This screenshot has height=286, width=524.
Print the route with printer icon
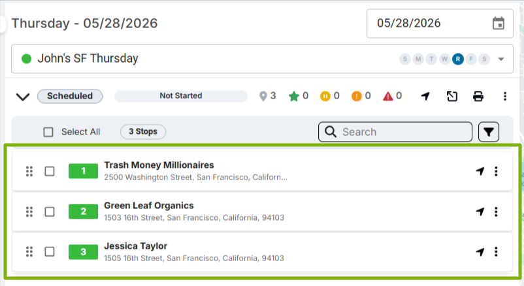tap(478, 96)
